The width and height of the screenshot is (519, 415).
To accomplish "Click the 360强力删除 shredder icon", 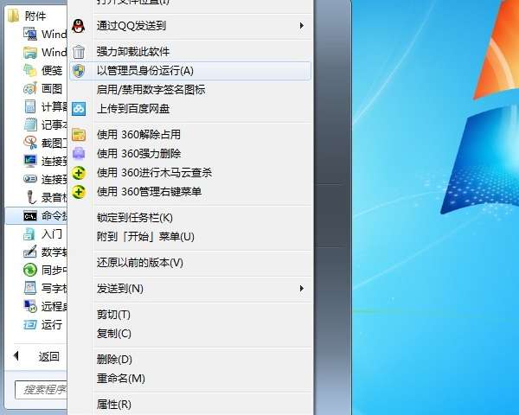I will click(79, 153).
